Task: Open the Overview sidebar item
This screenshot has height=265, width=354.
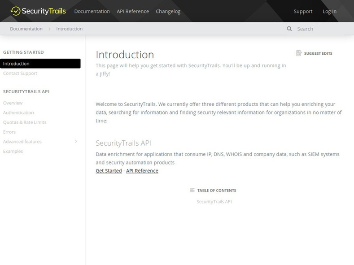Action: point(13,103)
